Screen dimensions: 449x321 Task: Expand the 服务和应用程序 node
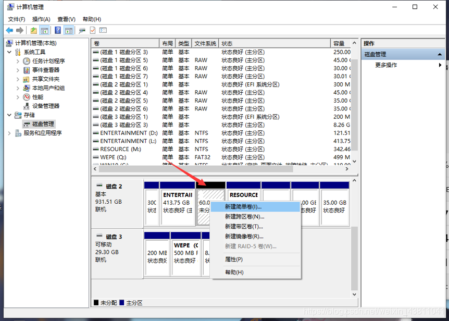point(9,133)
